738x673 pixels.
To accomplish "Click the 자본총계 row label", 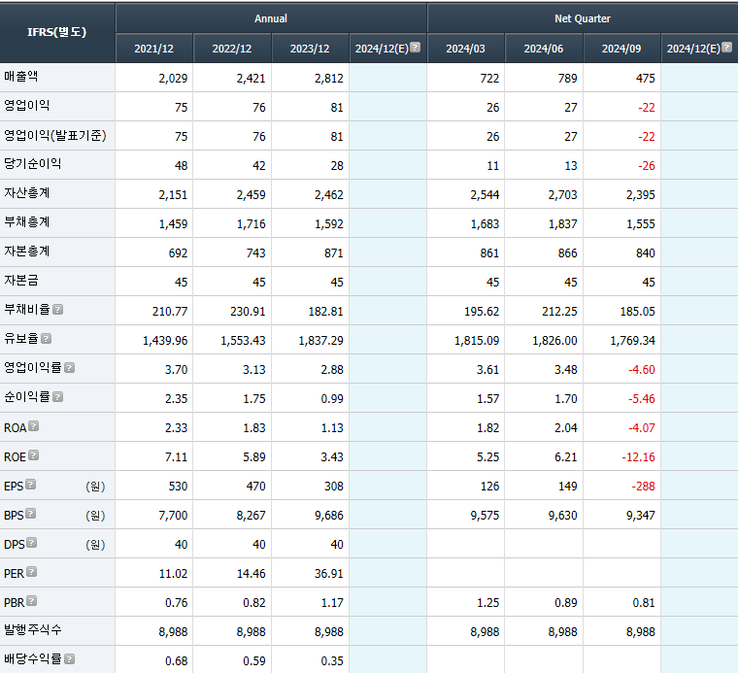I will 27,252.
